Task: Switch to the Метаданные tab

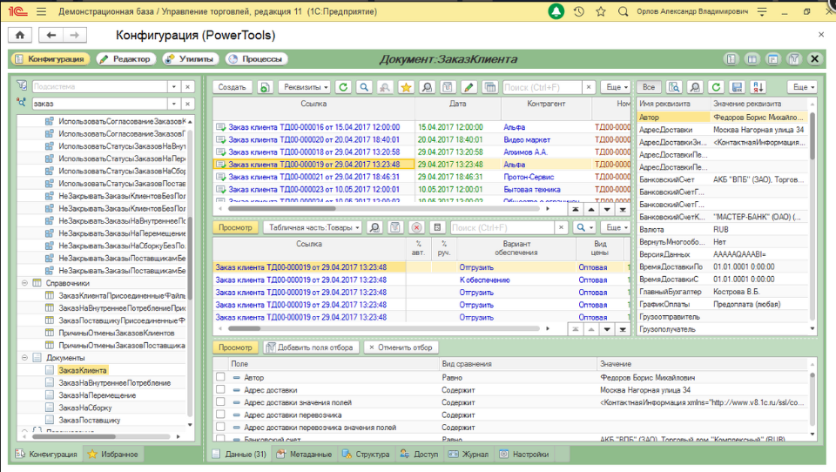Action: pos(304,455)
